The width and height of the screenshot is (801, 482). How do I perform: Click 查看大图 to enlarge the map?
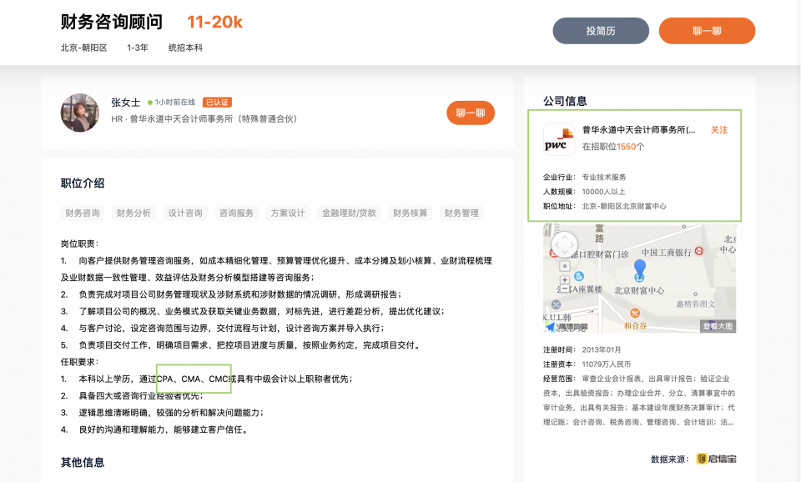tap(718, 326)
